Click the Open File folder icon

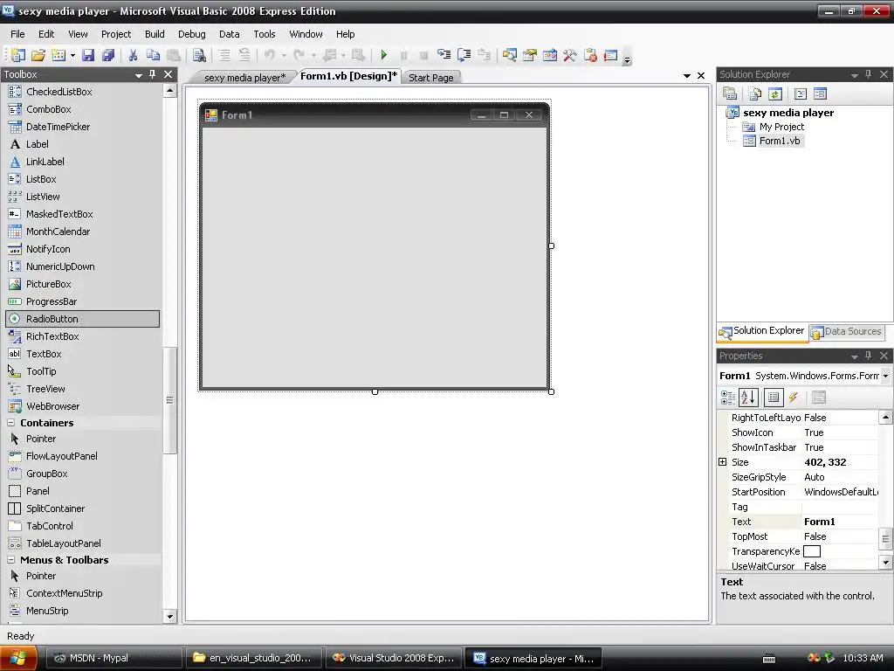click(x=38, y=55)
